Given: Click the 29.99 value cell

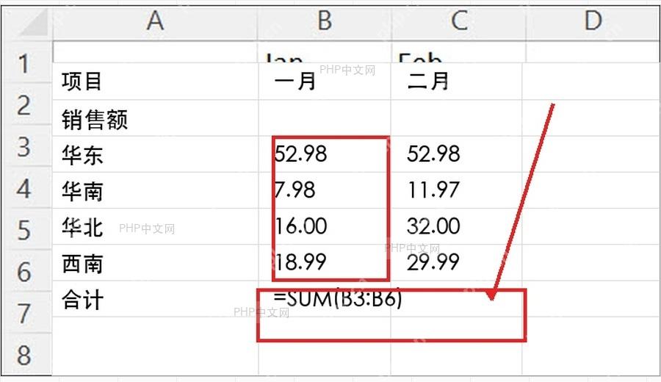Looking at the screenshot, I should 457,263.
